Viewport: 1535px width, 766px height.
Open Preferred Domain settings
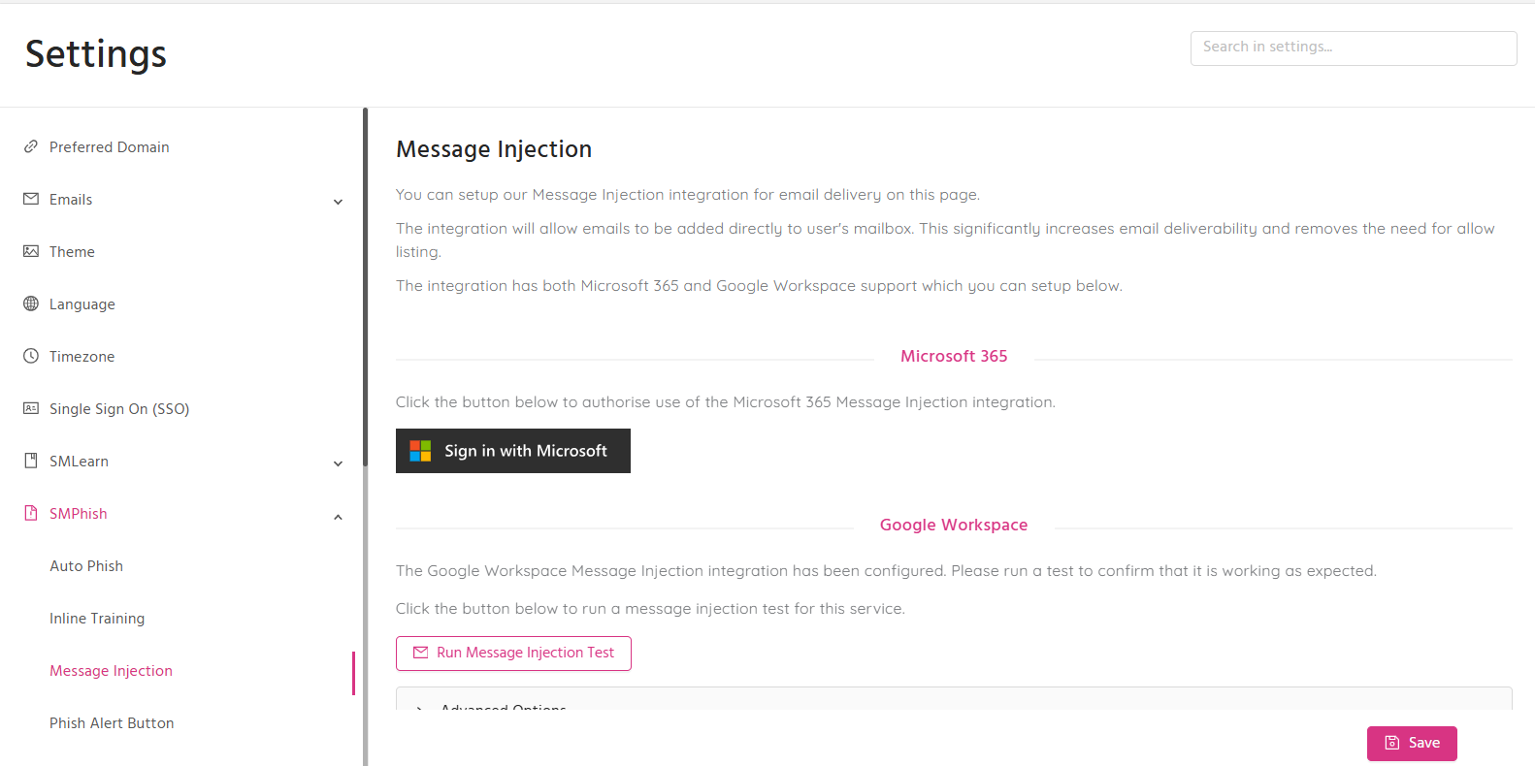[x=110, y=147]
